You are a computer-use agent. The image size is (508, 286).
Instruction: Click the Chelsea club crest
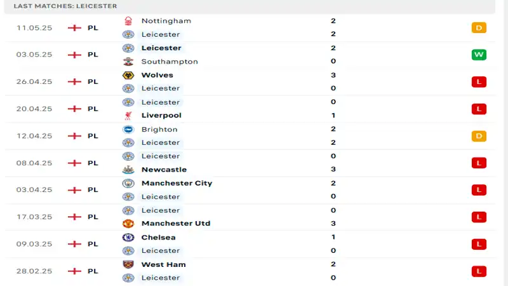pyautogui.click(x=128, y=237)
